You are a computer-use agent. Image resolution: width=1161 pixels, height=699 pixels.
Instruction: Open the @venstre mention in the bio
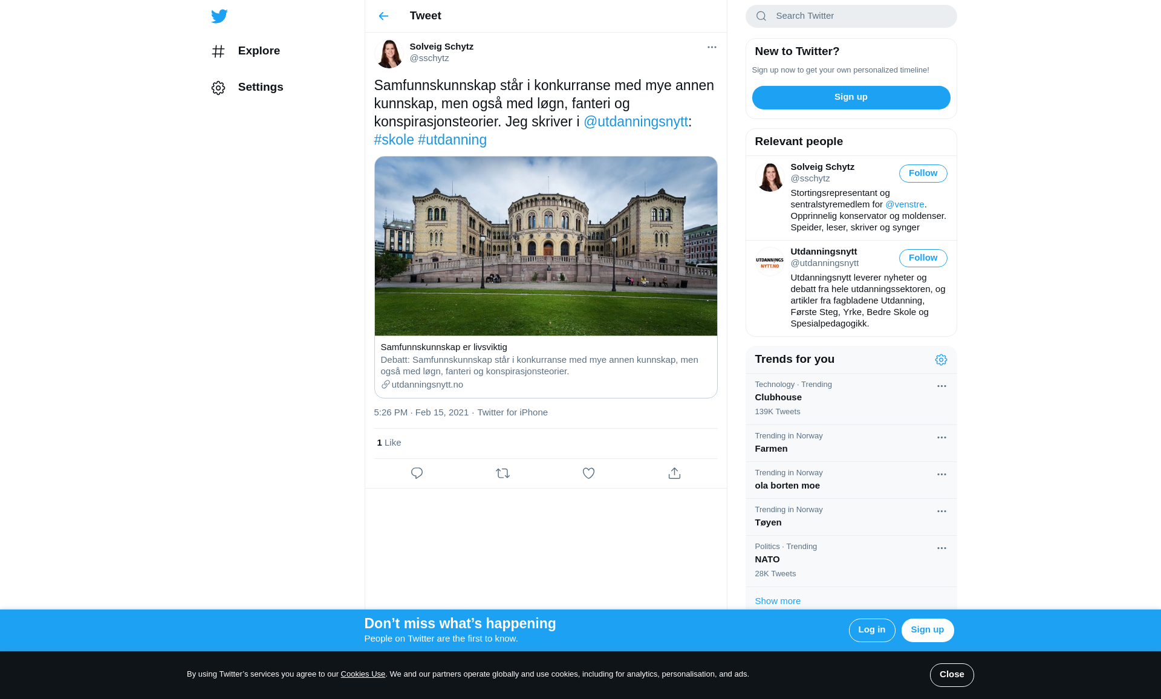point(905,204)
